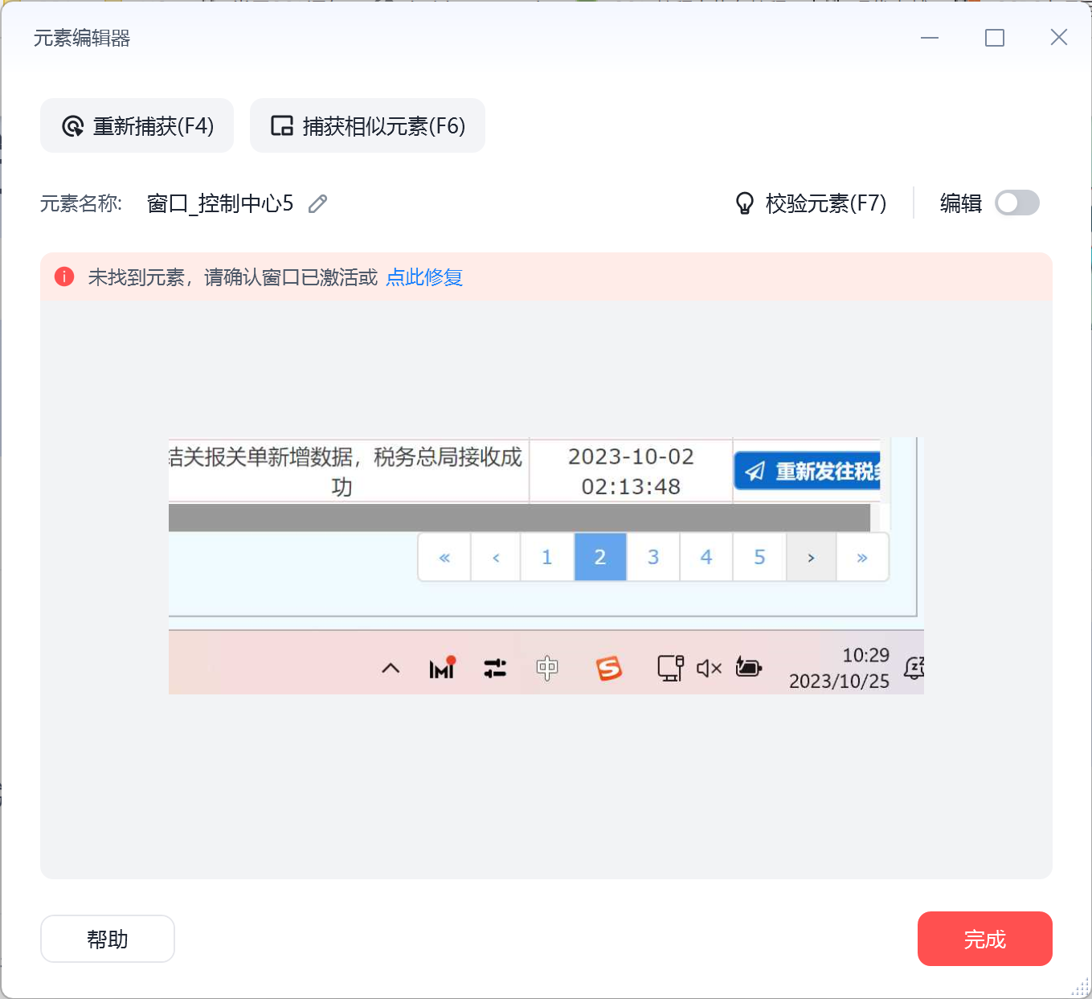
Task: Click the Sogou input method icon
Action: (x=609, y=668)
